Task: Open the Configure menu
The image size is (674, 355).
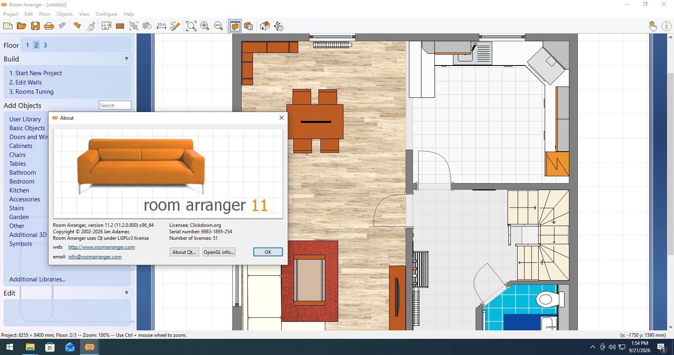Action: (107, 14)
